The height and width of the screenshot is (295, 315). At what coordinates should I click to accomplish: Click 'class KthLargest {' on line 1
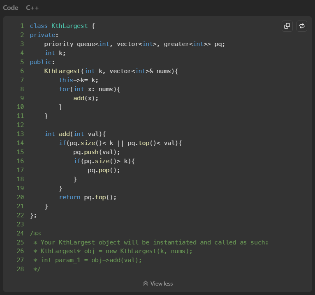[x=62, y=26]
